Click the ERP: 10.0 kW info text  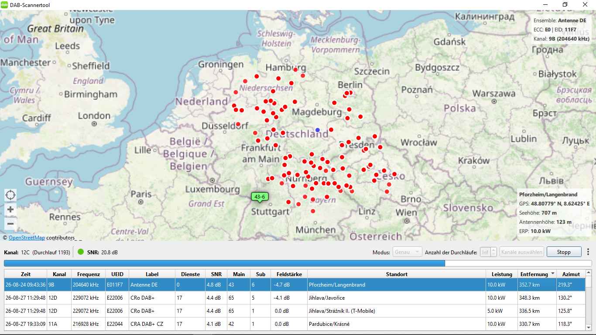535,231
